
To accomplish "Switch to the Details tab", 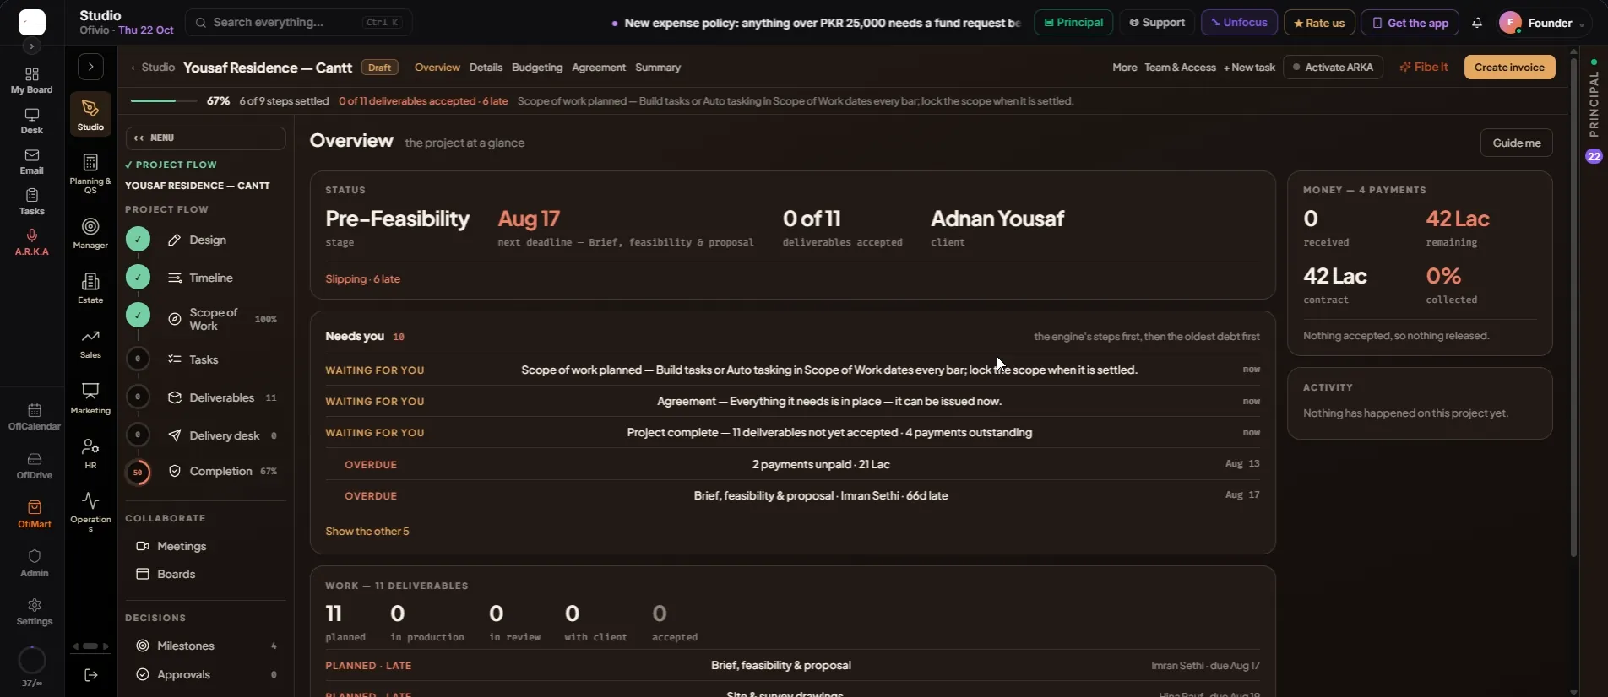I will pyautogui.click(x=486, y=68).
